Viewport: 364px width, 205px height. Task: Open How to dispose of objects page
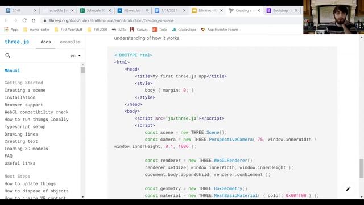click(x=36, y=191)
